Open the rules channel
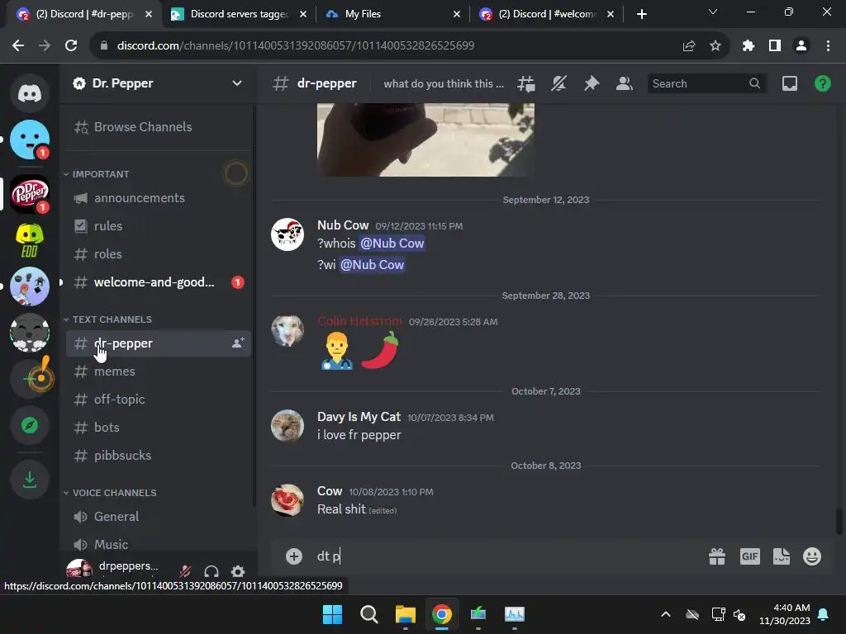Image resolution: width=846 pixels, height=634 pixels. click(x=158, y=226)
